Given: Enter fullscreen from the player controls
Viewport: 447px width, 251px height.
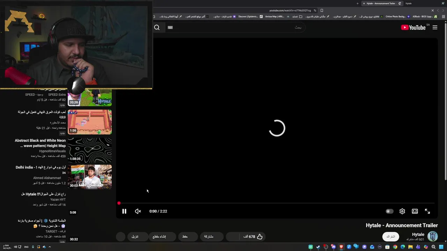Looking at the screenshot, I should pos(427,211).
